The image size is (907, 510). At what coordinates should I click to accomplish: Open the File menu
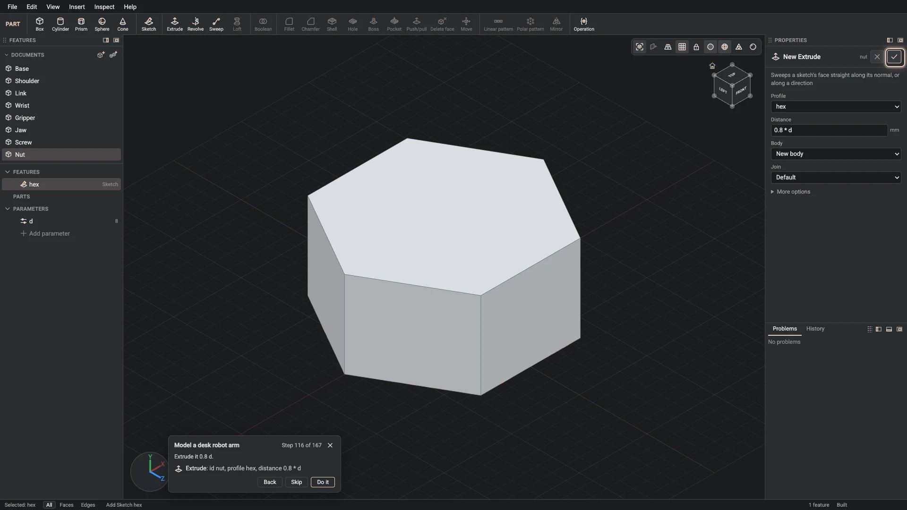(12, 7)
